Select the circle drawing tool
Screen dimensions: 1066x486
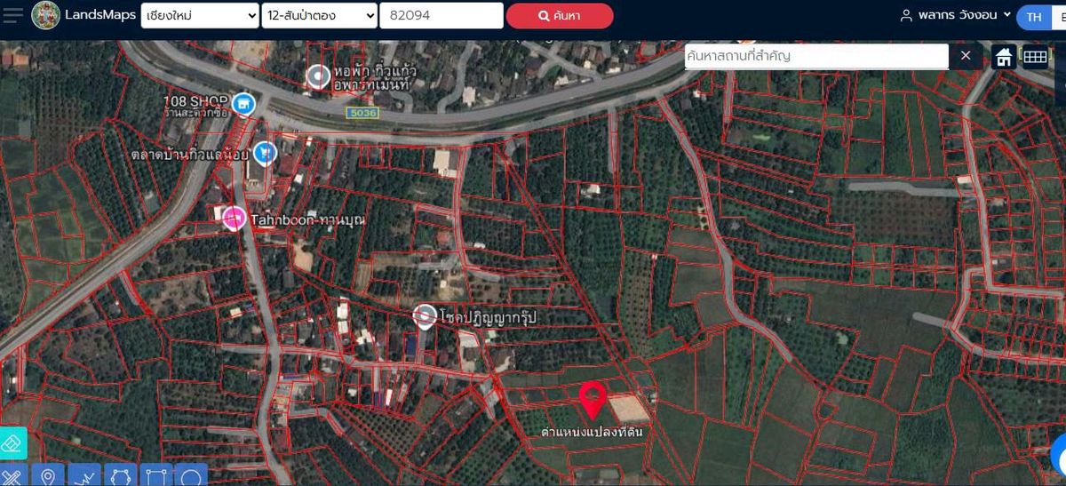point(191,476)
